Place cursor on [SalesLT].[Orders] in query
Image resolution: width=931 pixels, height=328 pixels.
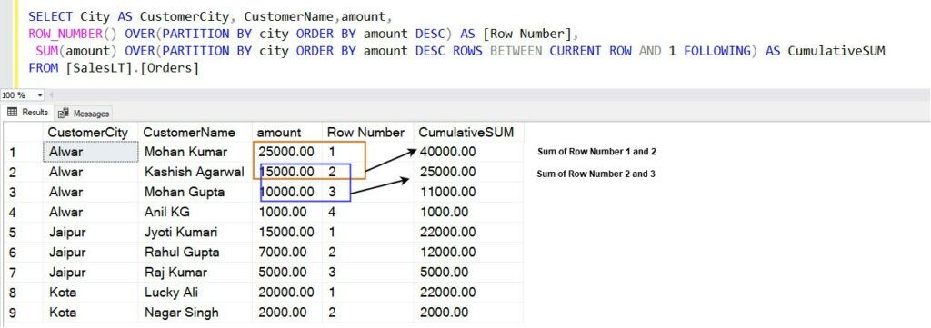click(x=133, y=68)
